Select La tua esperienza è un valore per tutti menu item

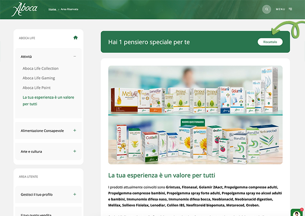[48, 100]
